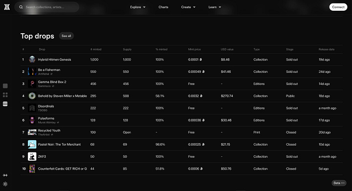This screenshot has width=352, height=191.
Task: Open the ZKF3 drop
Action: 42,156
